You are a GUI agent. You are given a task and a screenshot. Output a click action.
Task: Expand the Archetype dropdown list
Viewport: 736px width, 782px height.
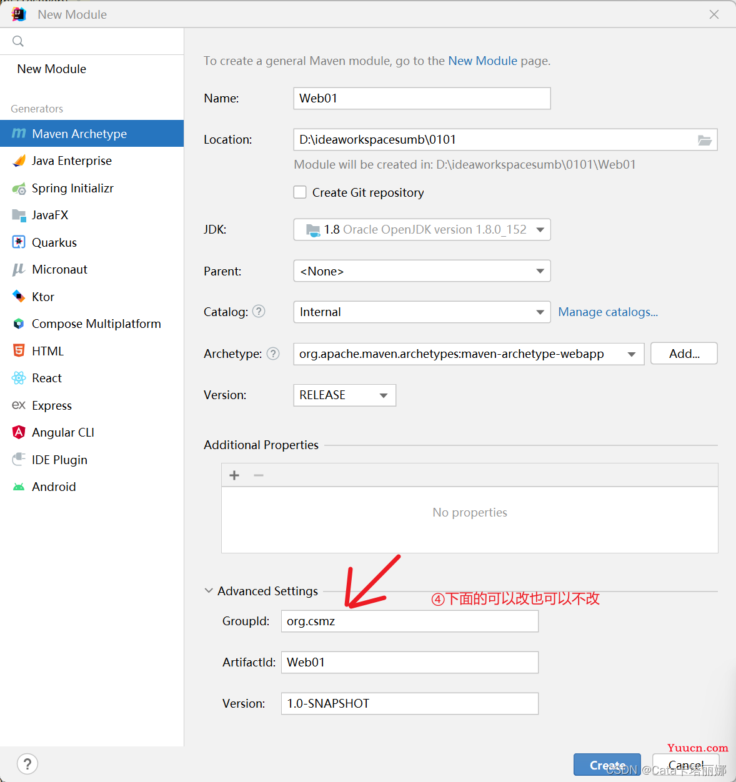point(632,354)
